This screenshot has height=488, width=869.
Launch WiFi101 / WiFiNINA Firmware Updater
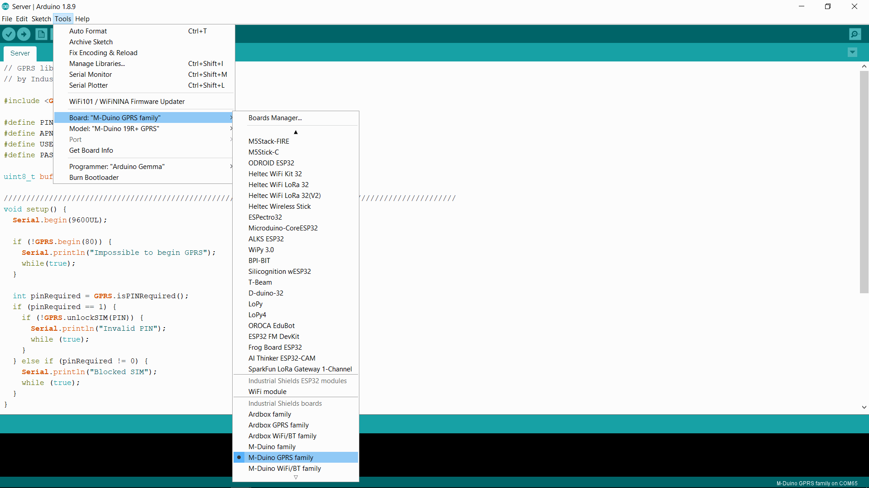point(144,101)
